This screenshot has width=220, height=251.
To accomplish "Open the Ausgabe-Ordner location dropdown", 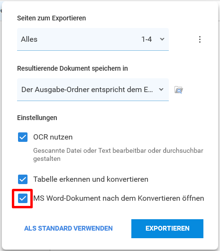I will click(x=93, y=90).
